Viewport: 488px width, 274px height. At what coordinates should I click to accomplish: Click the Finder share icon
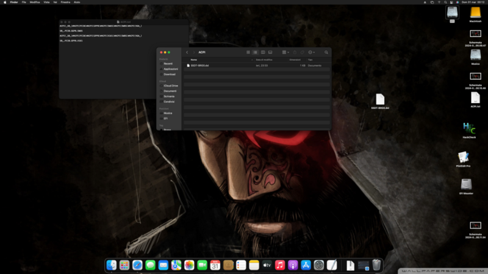point(295,52)
